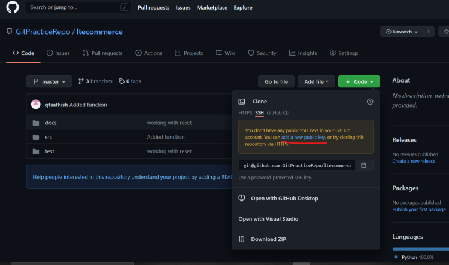Switch to the Settings tab

[x=344, y=53]
